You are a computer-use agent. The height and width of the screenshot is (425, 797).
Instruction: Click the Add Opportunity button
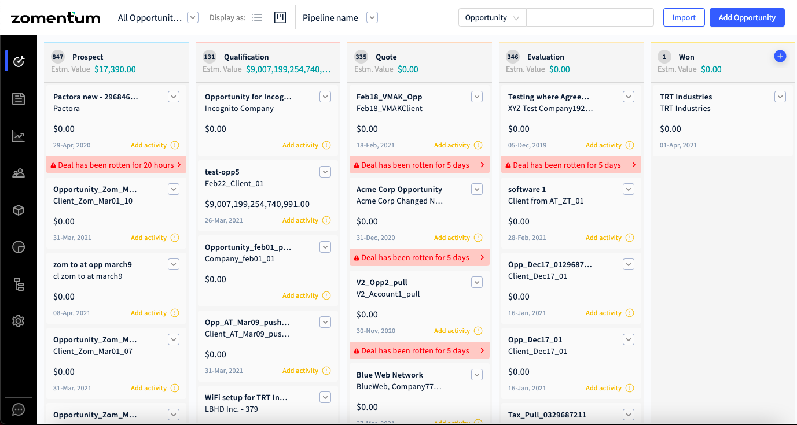747,17
